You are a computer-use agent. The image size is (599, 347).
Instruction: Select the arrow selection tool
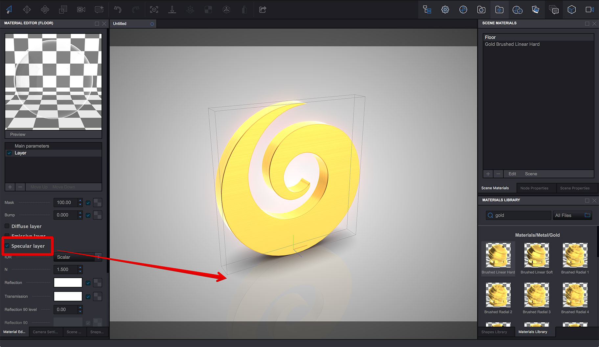[9, 10]
